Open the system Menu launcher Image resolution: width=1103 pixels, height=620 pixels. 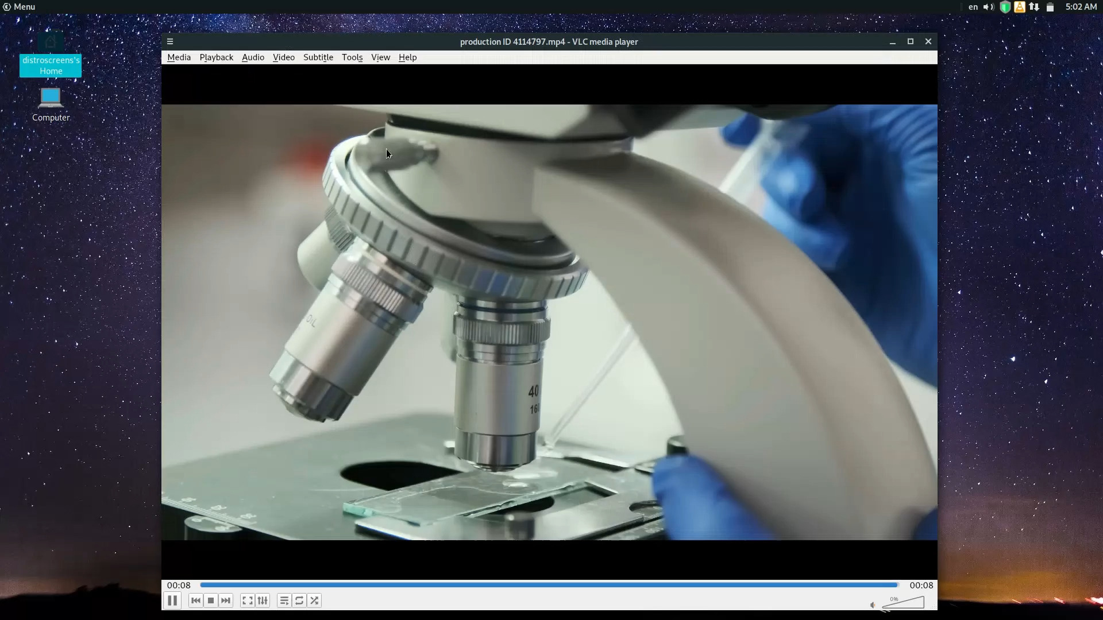coord(19,7)
